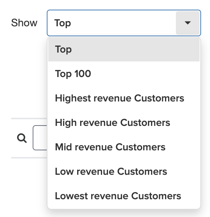Pick Lowest revenue Customers option
Image resolution: width=210 pixels, height=217 pixels.
[124, 196]
